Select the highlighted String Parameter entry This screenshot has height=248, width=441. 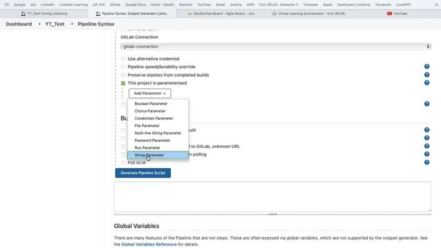coord(158,155)
